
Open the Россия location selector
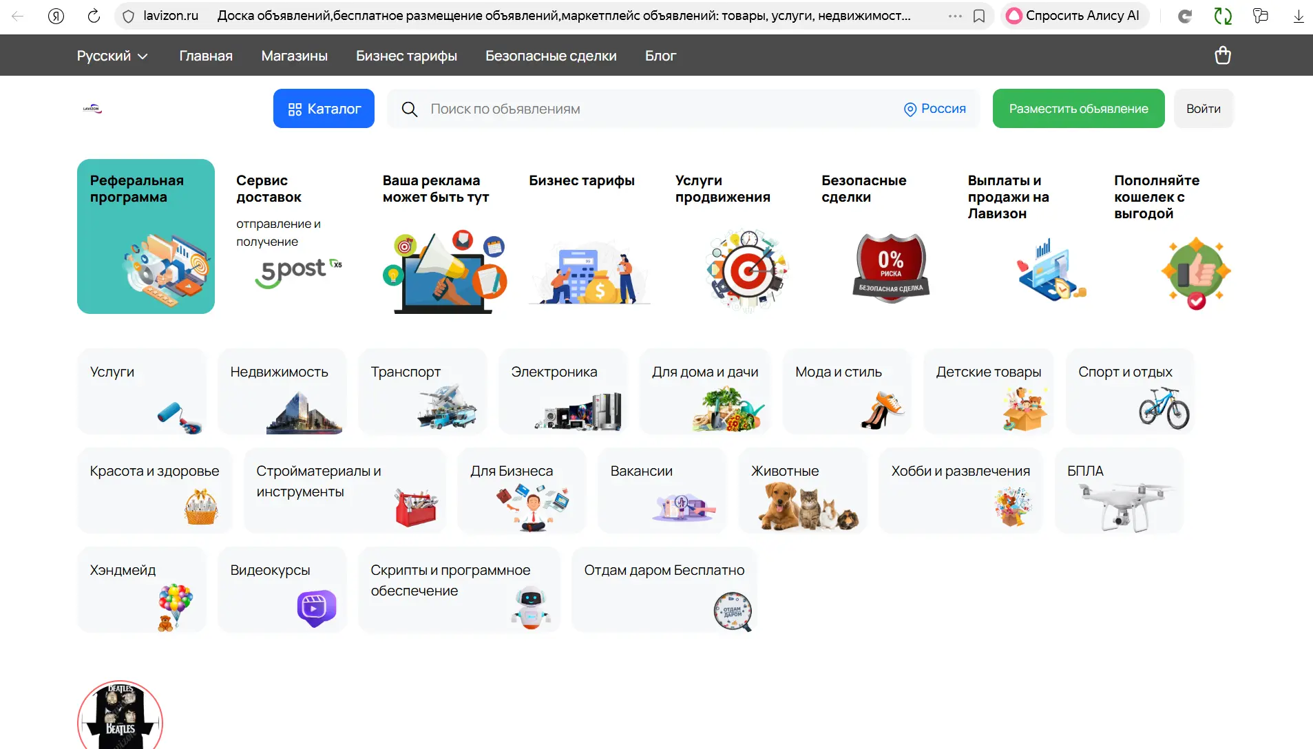click(934, 109)
